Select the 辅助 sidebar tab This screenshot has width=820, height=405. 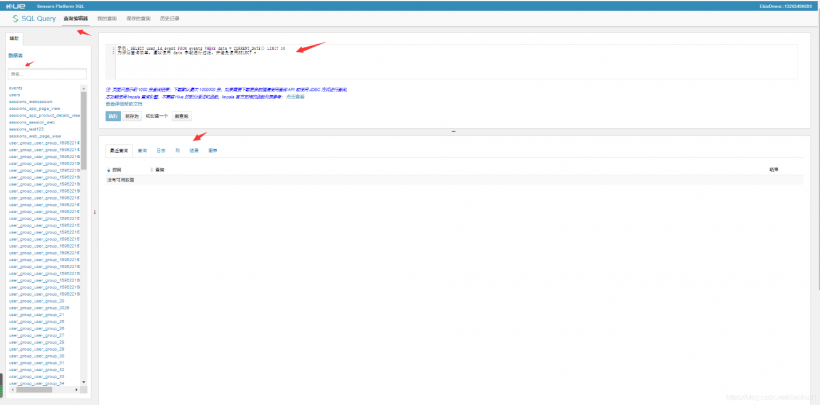click(x=14, y=38)
